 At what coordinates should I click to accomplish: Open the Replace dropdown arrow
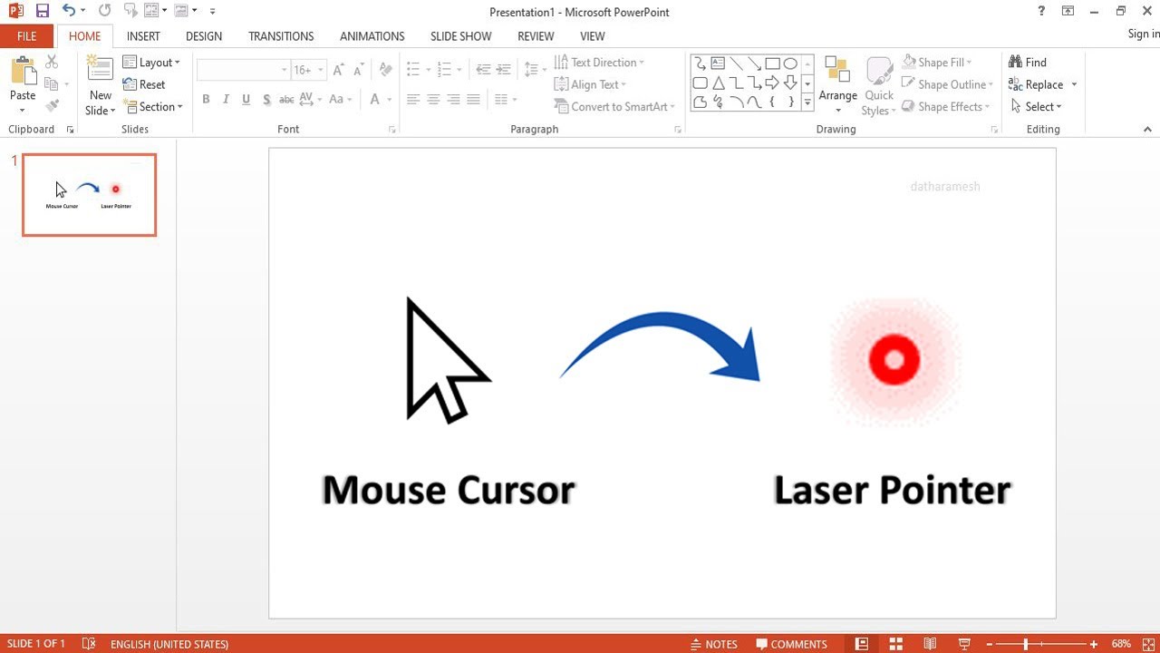point(1074,84)
